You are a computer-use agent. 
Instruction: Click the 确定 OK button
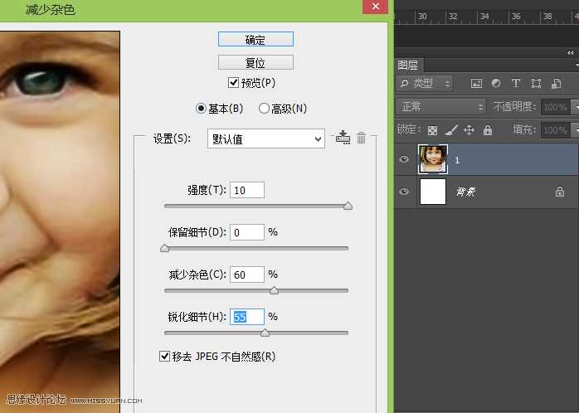pos(255,39)
